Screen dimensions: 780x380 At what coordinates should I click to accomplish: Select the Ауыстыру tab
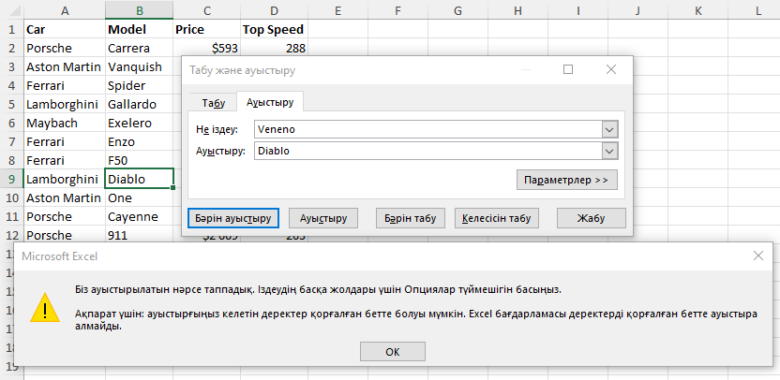[270, 103]
